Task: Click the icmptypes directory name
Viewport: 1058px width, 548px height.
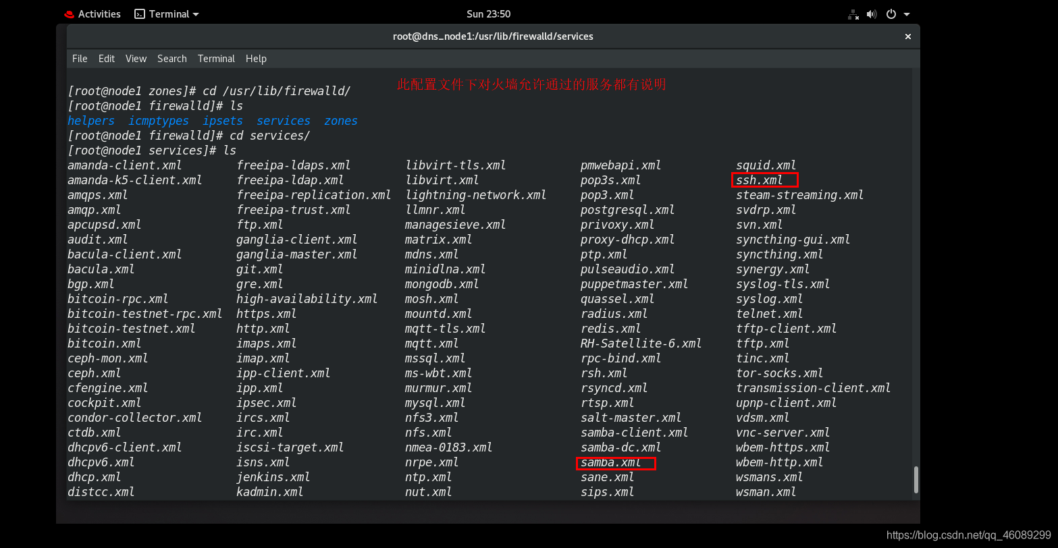Action: [159, 121]
